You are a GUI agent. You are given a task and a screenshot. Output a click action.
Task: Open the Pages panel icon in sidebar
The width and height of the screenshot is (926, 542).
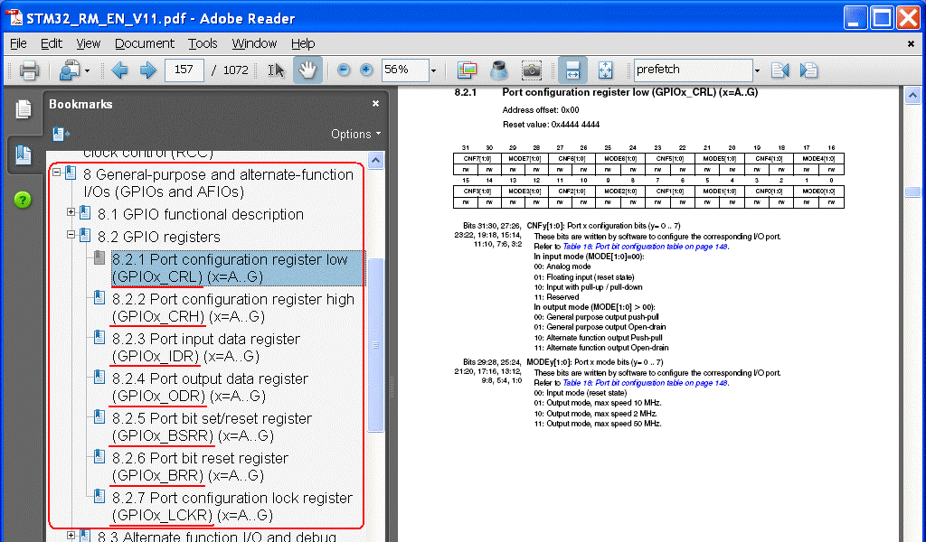click(23, 109)
